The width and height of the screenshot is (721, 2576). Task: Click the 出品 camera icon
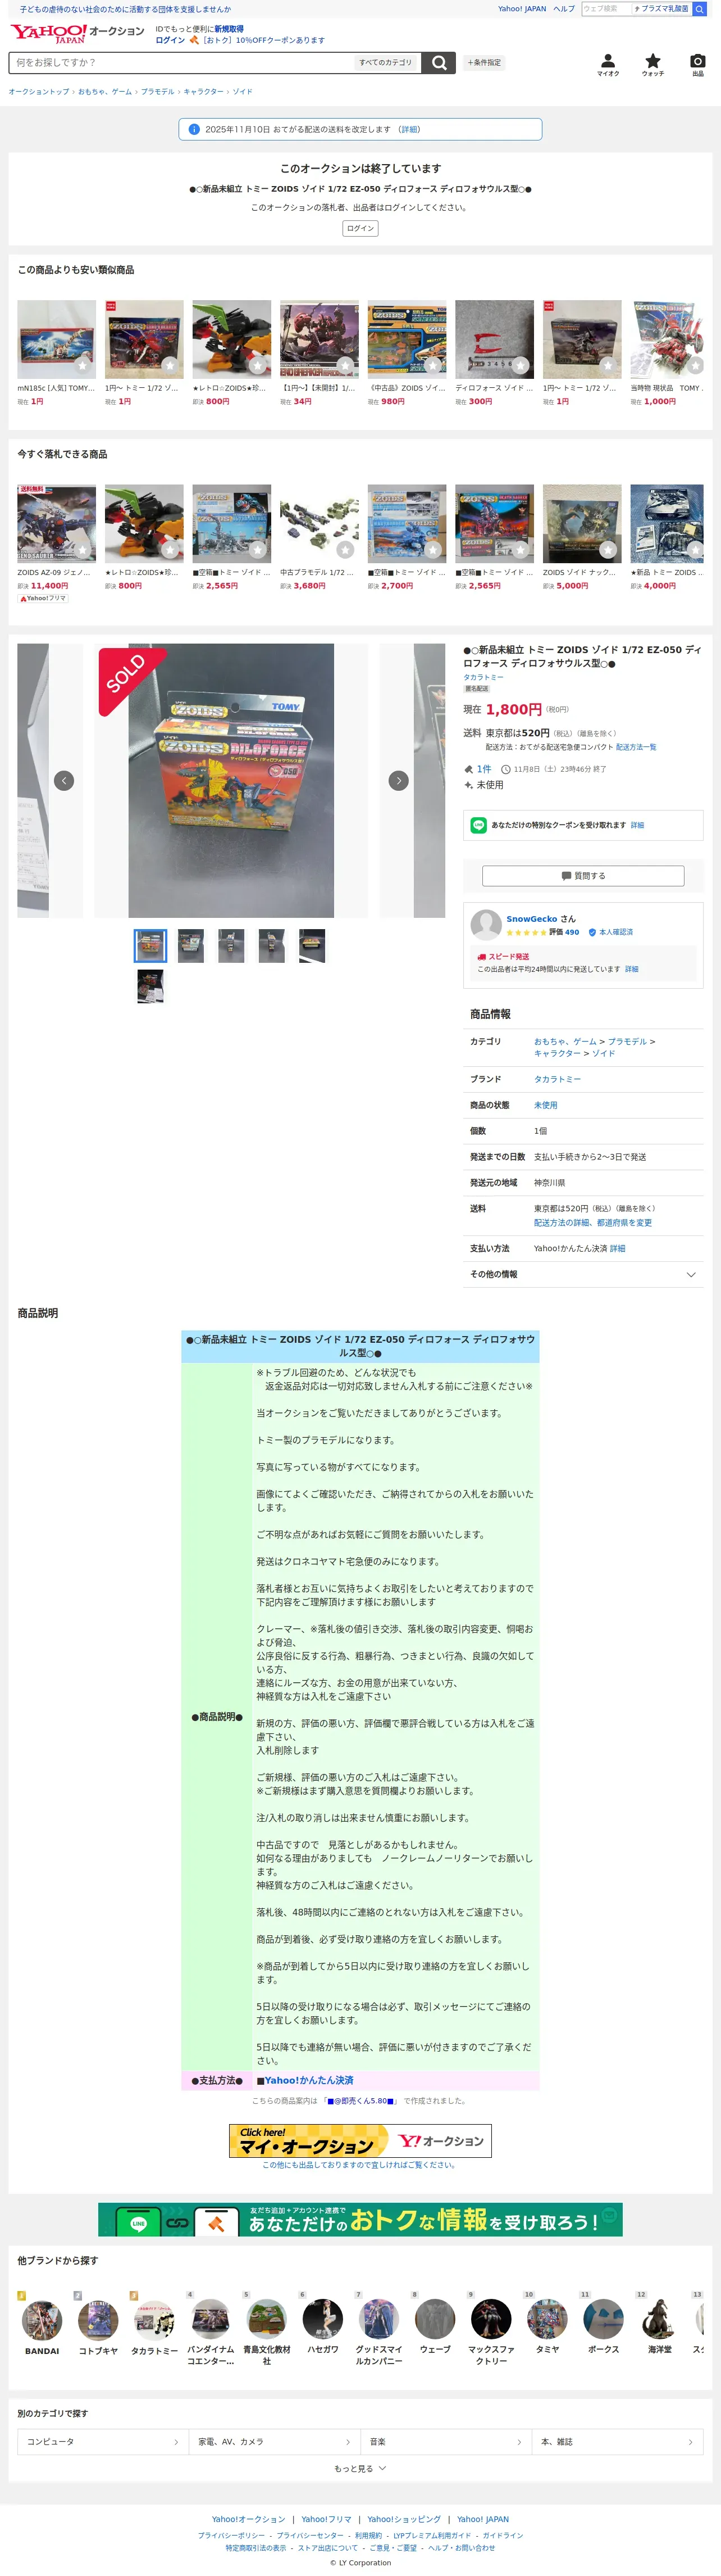698,65
